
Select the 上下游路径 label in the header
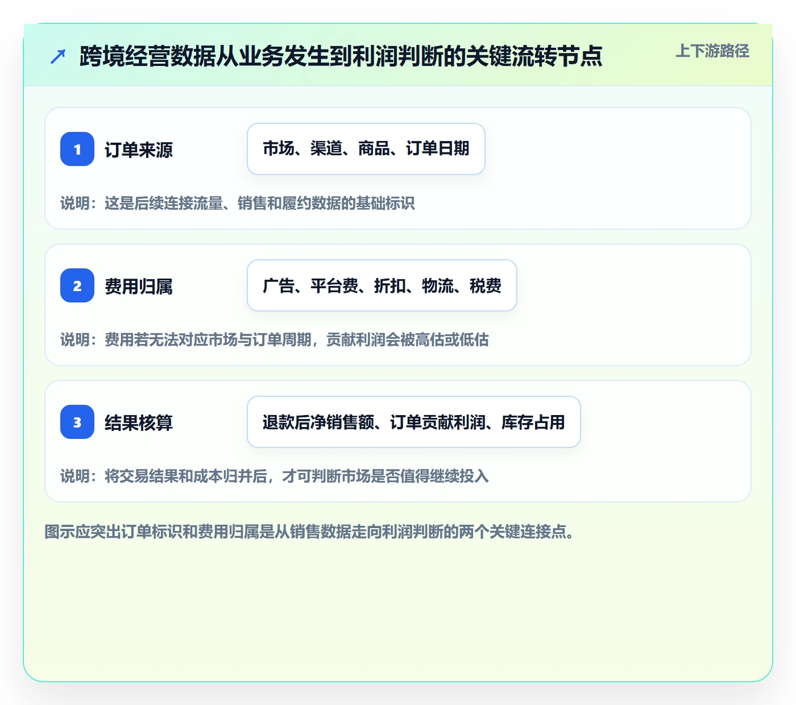(x=712, y=51)
